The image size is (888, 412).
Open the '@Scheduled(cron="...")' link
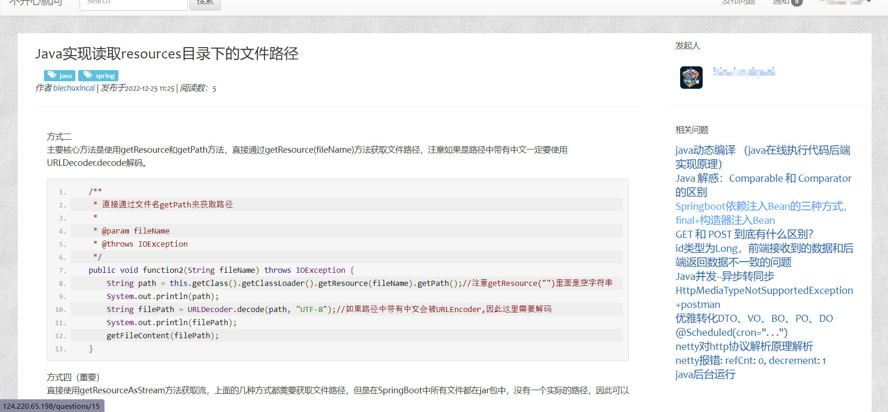tap(731, 332)
